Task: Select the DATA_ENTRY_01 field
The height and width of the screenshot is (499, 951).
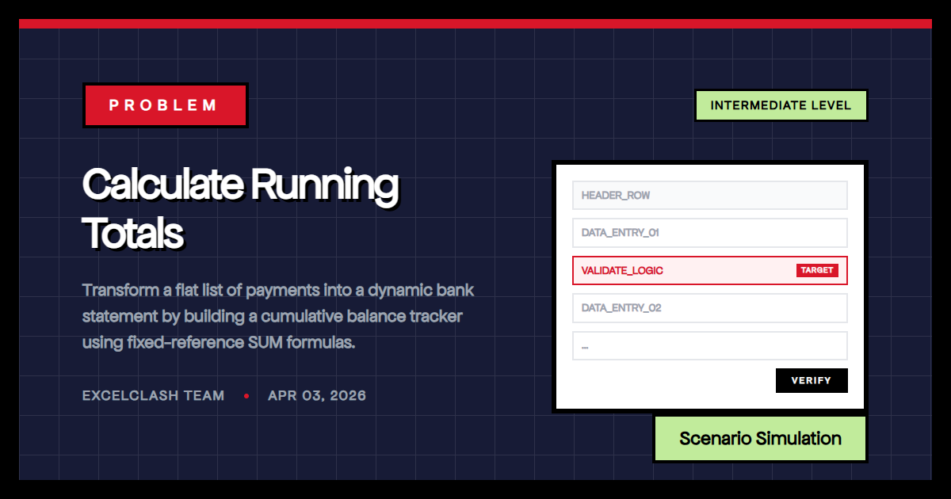Action: [709, 232]
